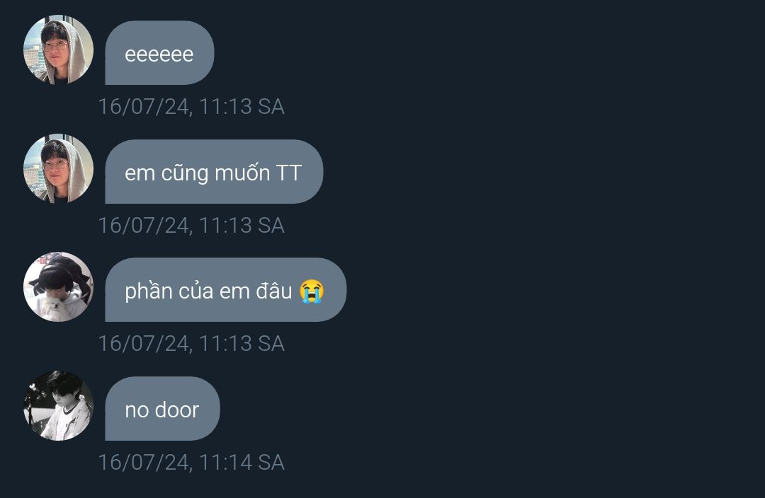Open avatar beside "em cũng muốn TT"

(x=59, y=168)
